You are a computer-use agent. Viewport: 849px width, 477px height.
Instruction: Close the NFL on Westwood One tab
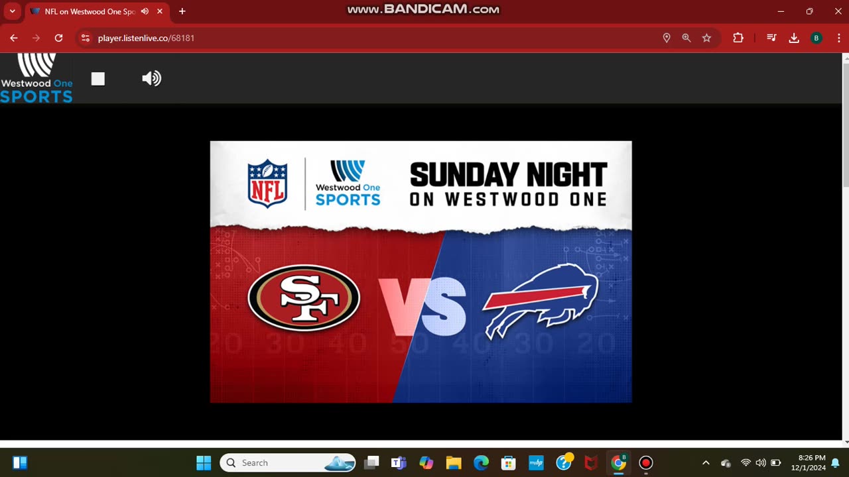(x=160, y=11)
